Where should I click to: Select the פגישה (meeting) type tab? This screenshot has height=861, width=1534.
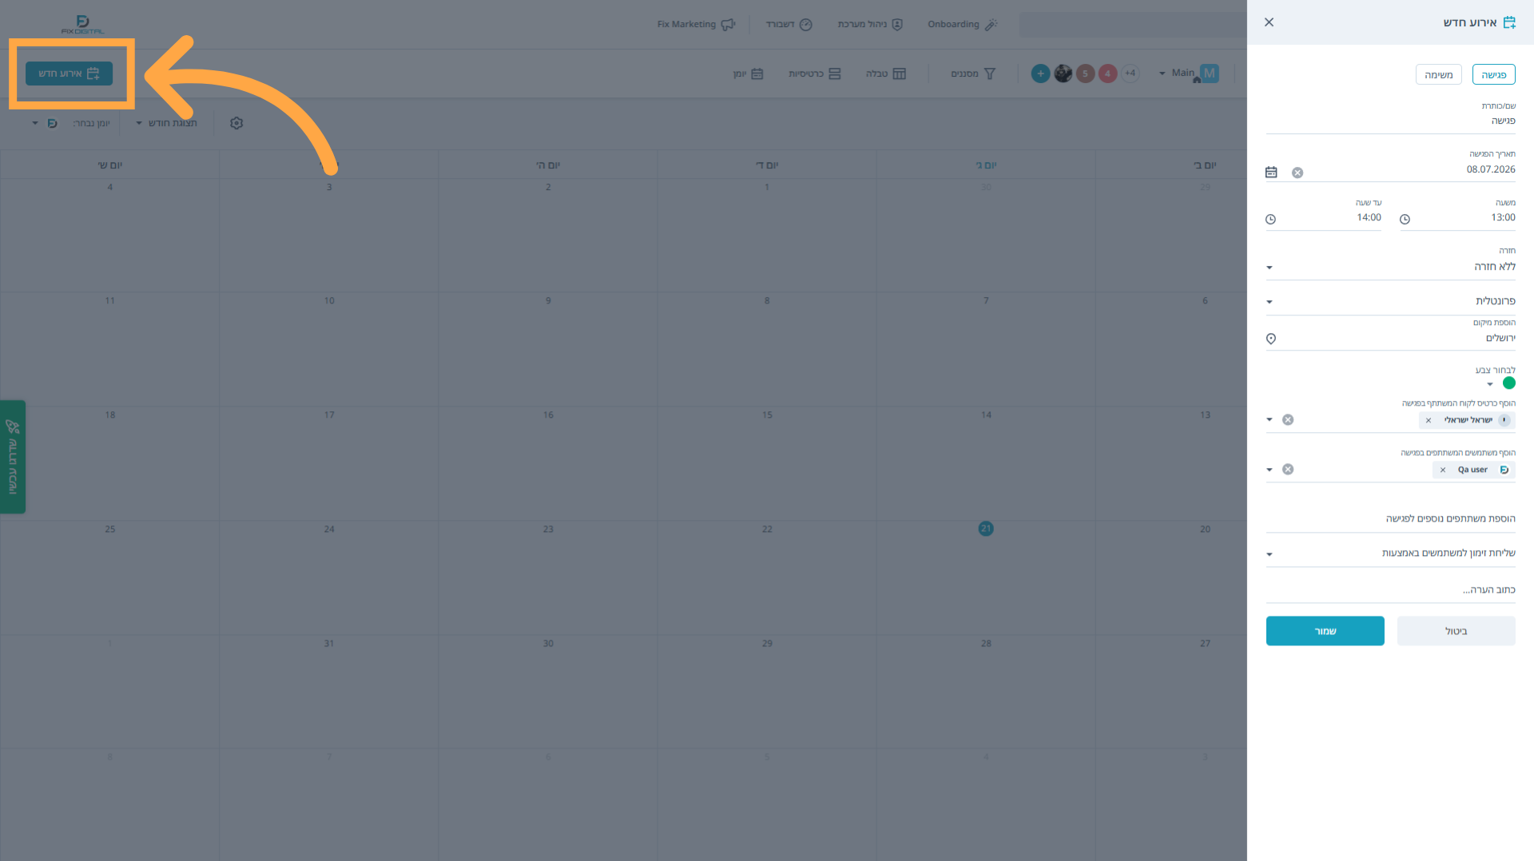(x=1493, y=74)
